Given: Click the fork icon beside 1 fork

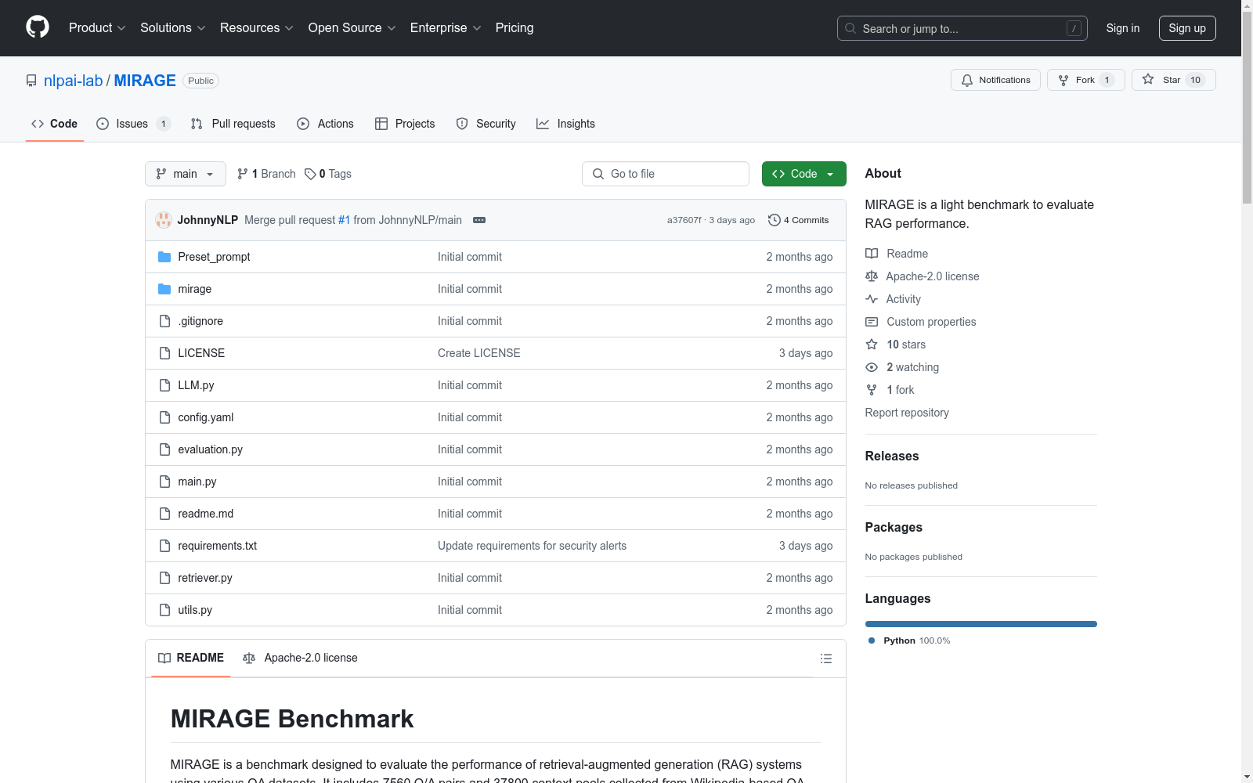Looking at the screenshot, I should pyautogui.click(x=872, y=390).
